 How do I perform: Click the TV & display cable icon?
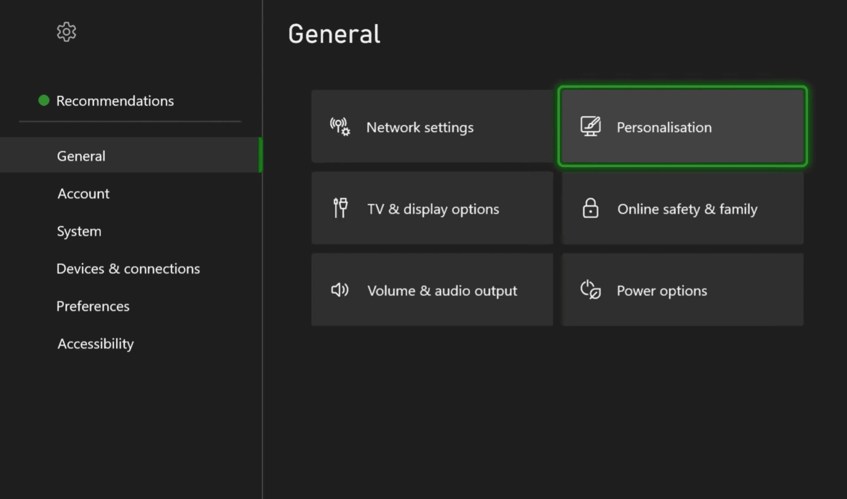click(340, 208)
